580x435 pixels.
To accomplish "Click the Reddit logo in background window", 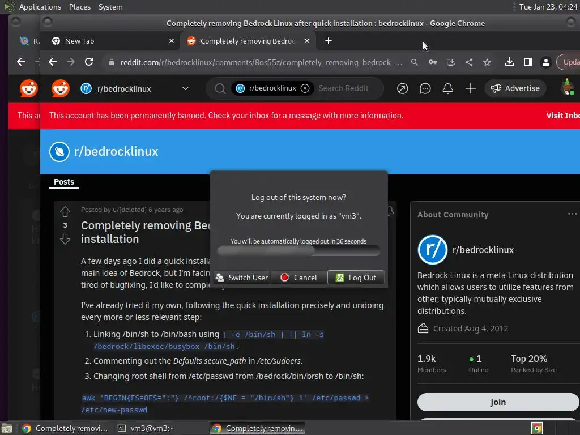I will 28,89.
